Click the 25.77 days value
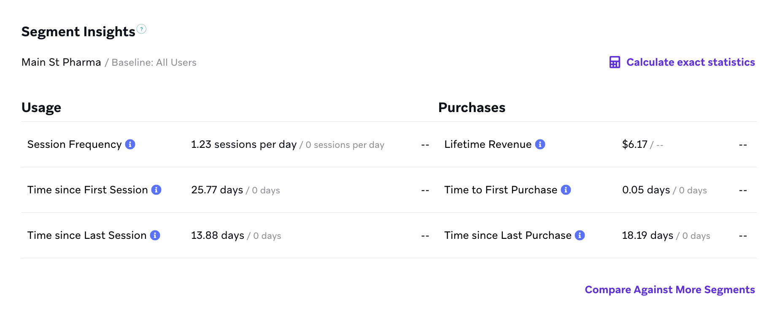The height and width of the screenshot is (321, 777). pyautogui.click(x=217, y=190)
